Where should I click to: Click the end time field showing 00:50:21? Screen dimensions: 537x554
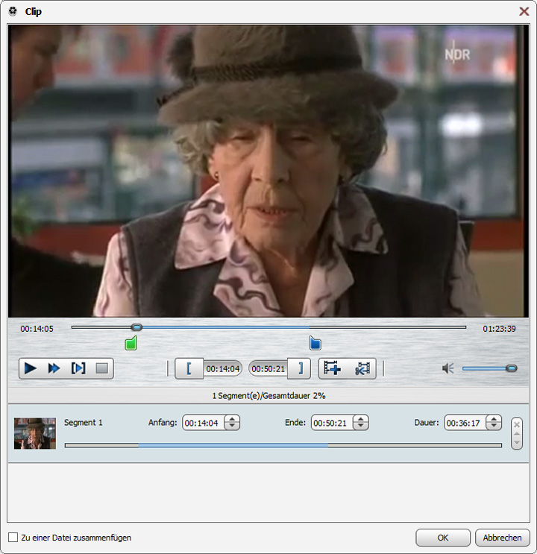pyautogui.click(x=268, y=369)
